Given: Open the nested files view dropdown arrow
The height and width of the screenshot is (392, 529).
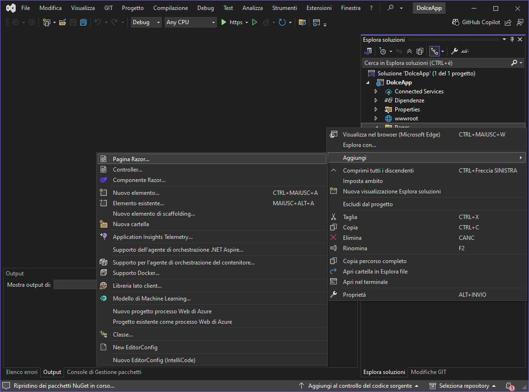Looking at the screenshot, I should pos(443,52).
